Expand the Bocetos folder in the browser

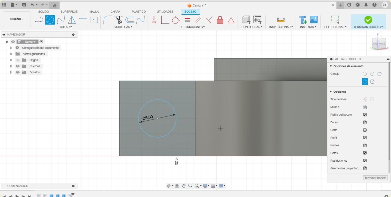[11, 72]
